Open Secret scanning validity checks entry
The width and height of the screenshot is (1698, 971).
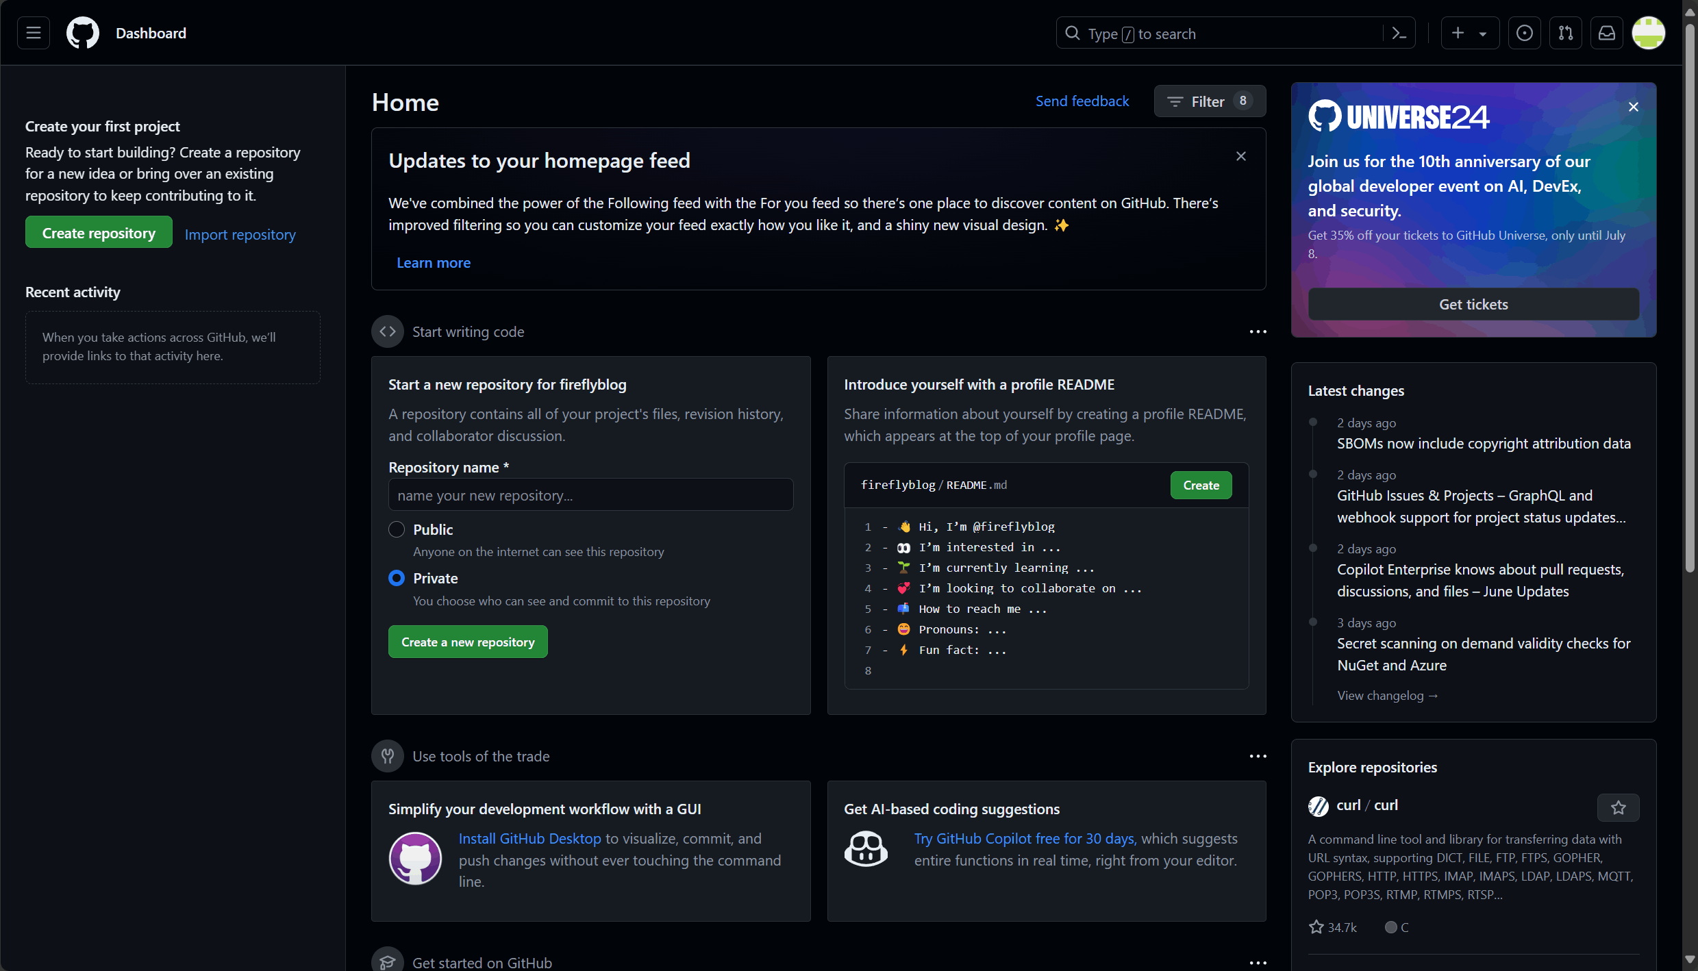pos(1484,654)
